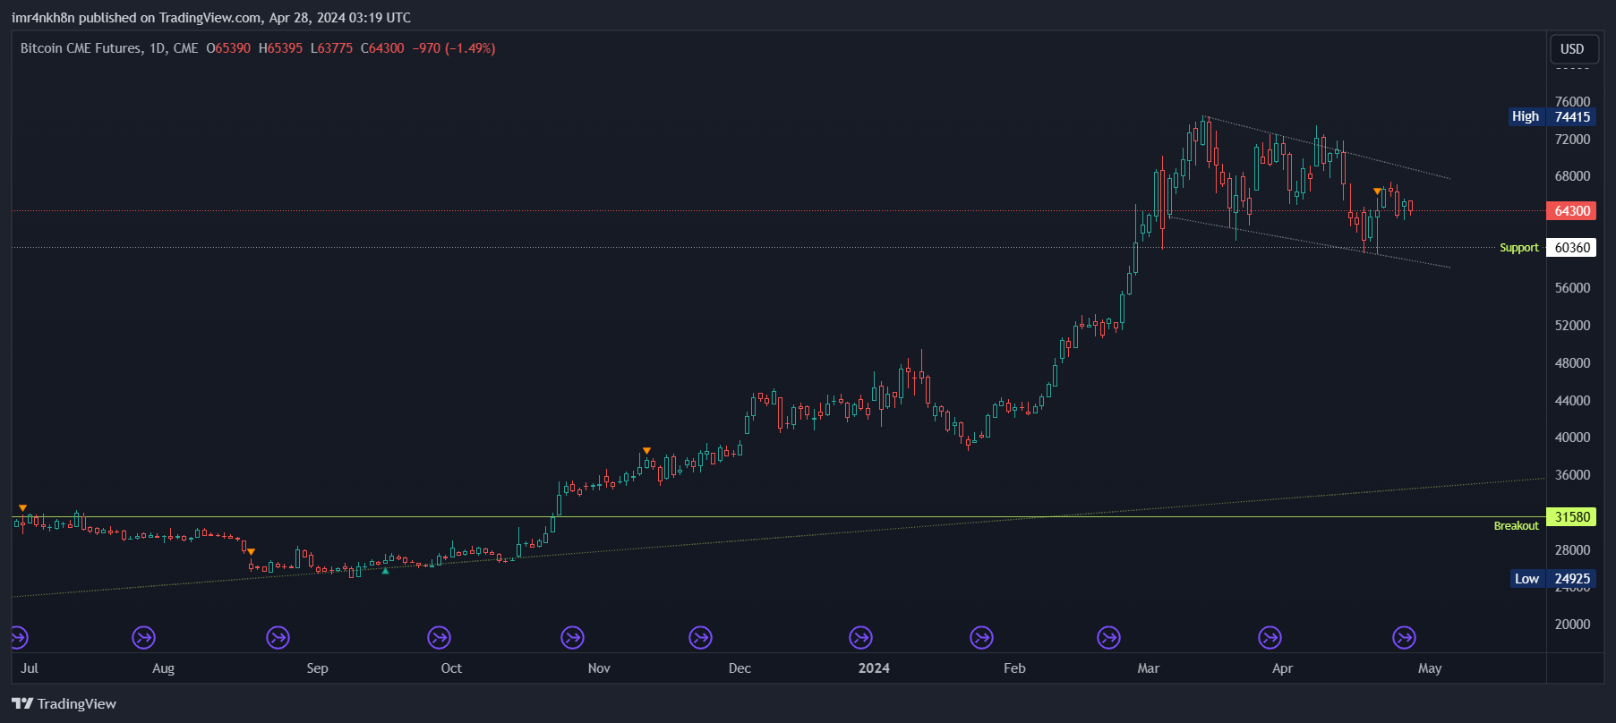Click the open value O65390
Viewport: 1616px width, 723px height.
pyautogui.click(x=228, y=48)
